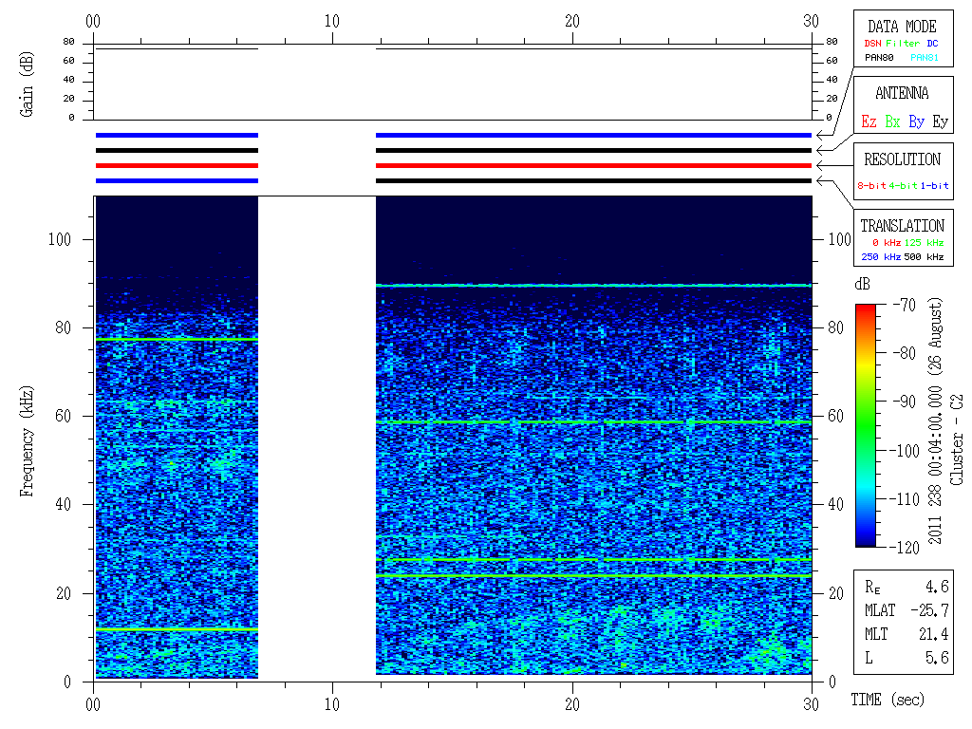Click the 100 tick on left frequency axis
The width and height of the screenshot is (972, 729).
60,239
